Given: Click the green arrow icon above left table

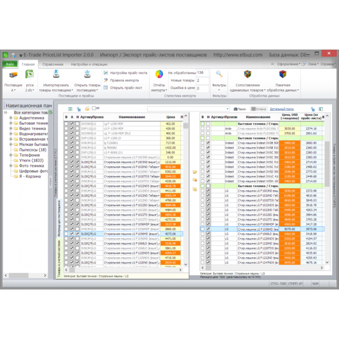Looking at the screenshot, I should tap(70, 109).
